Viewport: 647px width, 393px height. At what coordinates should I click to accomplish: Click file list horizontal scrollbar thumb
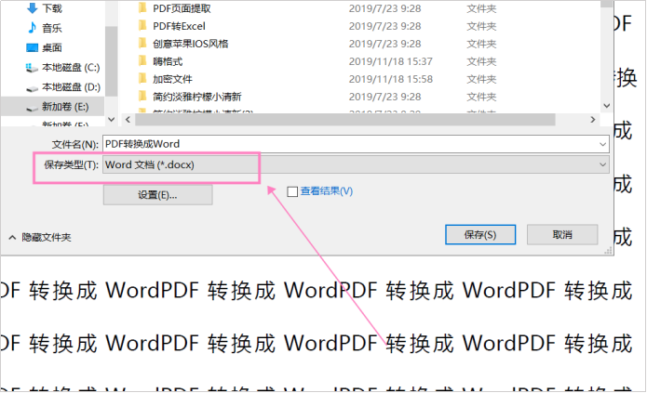click(x=345, y=120)
